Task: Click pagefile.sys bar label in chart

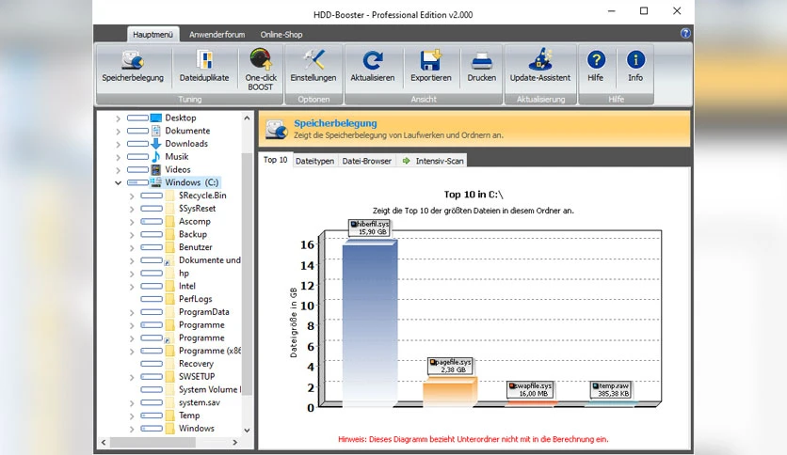Action: pyautogui.click(x=450, y=366)
